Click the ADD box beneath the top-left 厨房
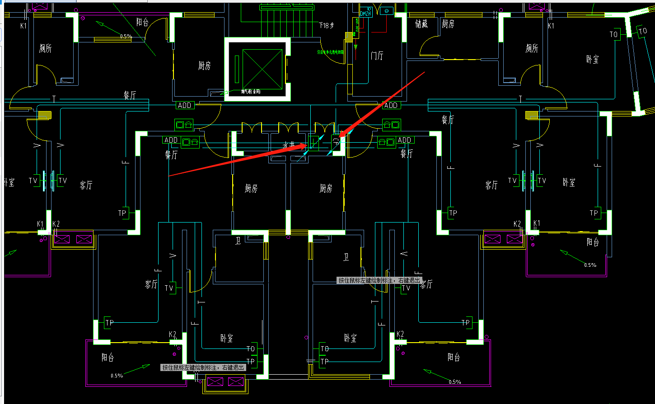Screen dimensions: 655x404 (185, 105)
